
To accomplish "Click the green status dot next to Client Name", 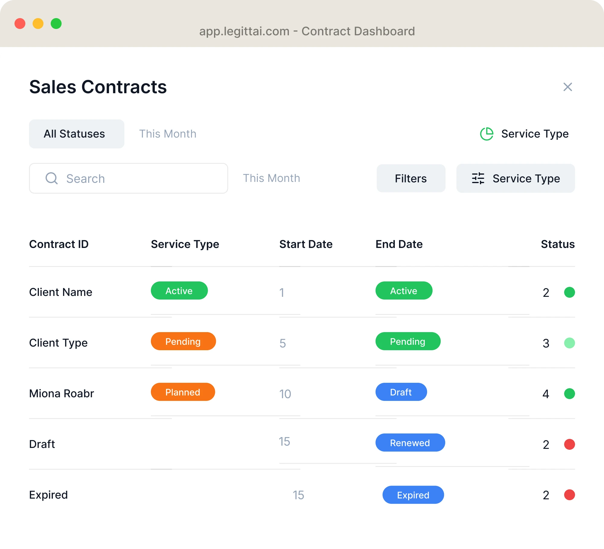I will (x=569, y=292).
